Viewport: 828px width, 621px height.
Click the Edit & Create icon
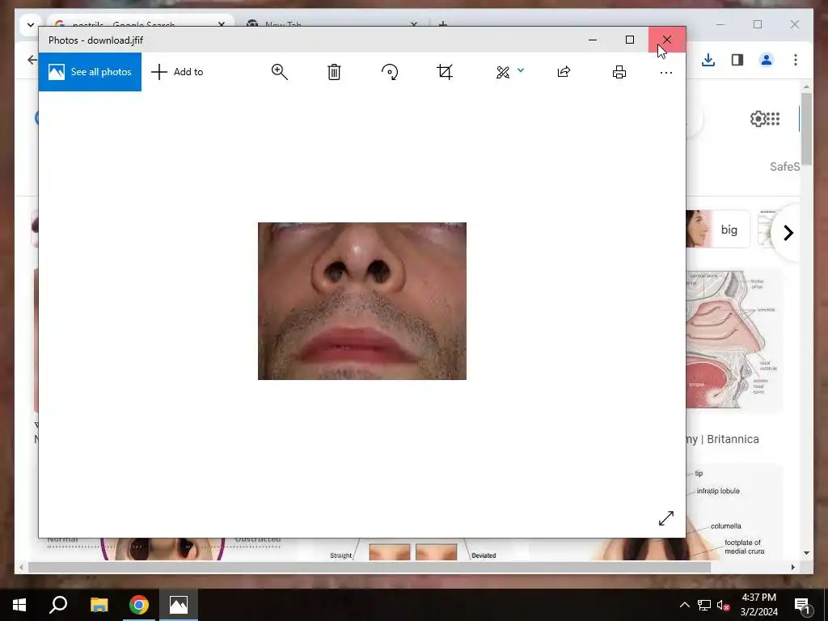click(503, 72)
